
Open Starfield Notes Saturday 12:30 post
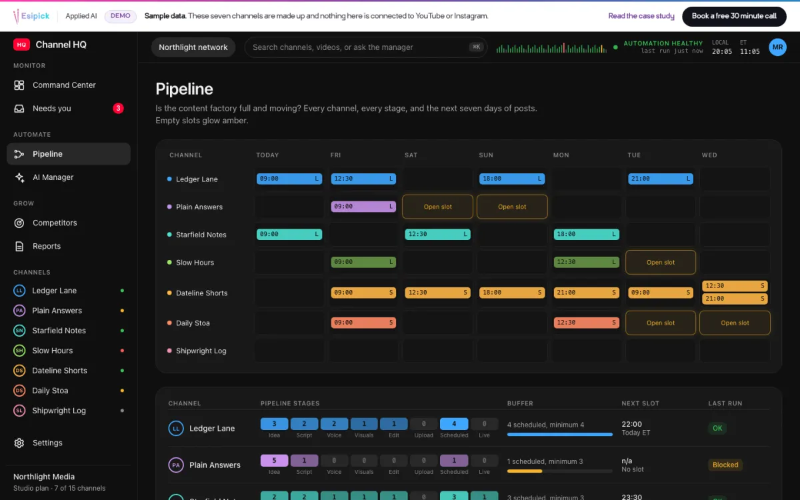[438, 235]
